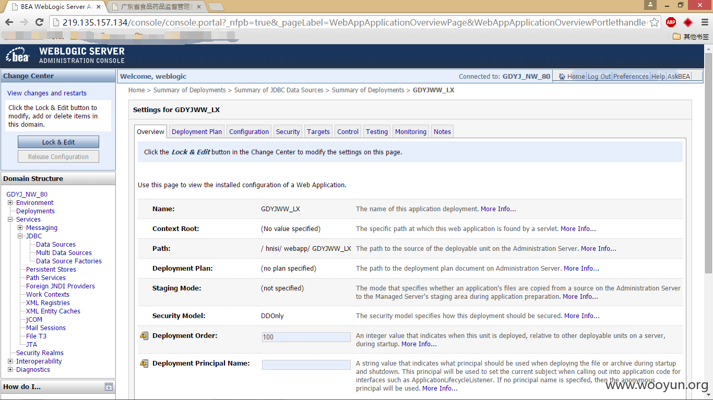
Task: Open More Info link for Context Root
Action: 578,229
